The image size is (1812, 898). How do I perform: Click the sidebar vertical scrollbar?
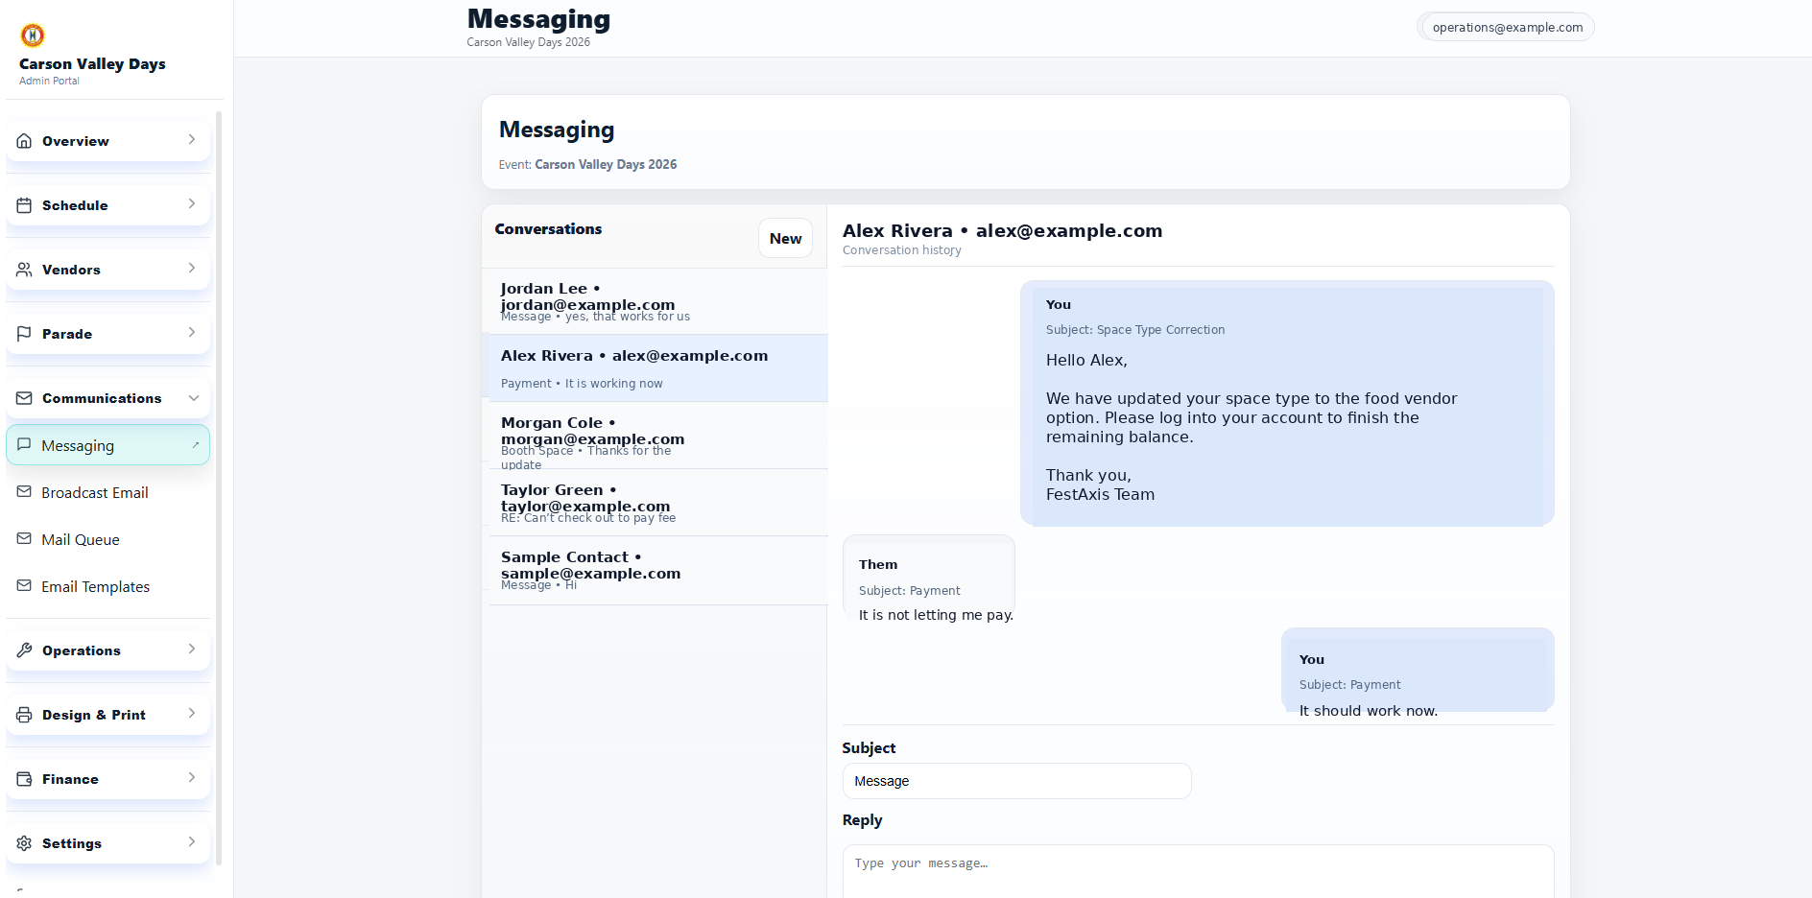[x=219, y=489]
